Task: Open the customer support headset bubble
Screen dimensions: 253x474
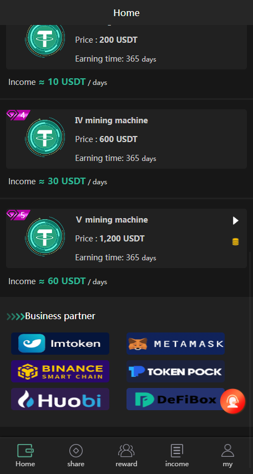Action: [232, 401]
